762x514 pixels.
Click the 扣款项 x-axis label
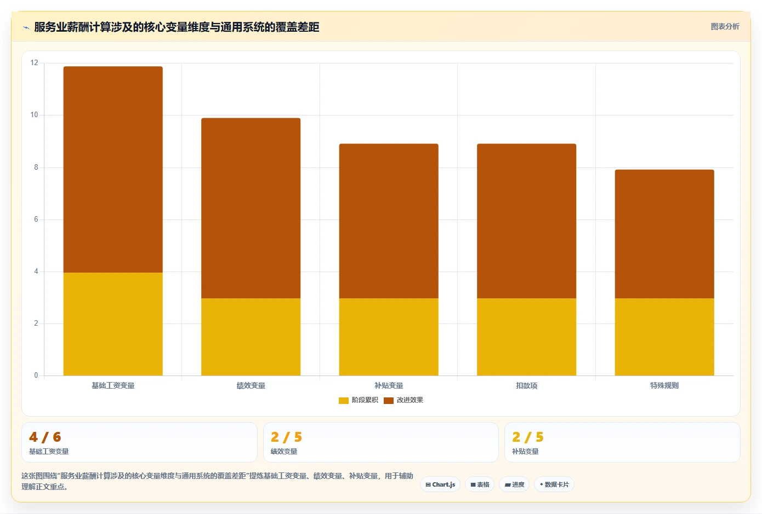[x=526, y=386]
